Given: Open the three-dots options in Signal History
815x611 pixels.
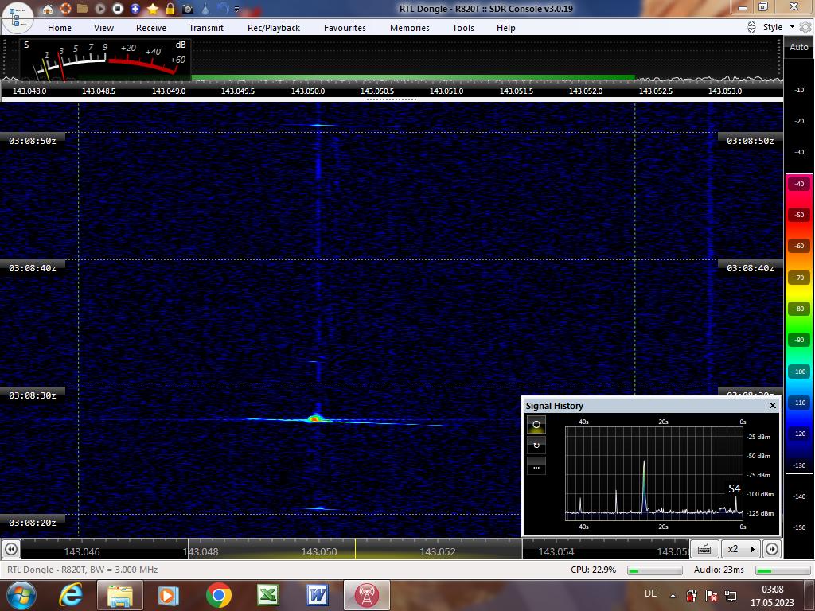Looking at the screenshot, I should pyautogui.click(x=536, y=466).
